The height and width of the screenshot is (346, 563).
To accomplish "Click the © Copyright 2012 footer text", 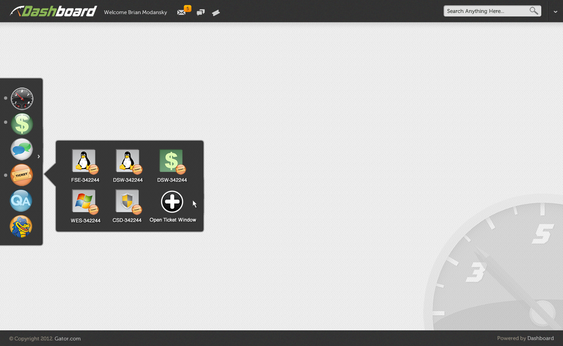I will pos(31,338).
